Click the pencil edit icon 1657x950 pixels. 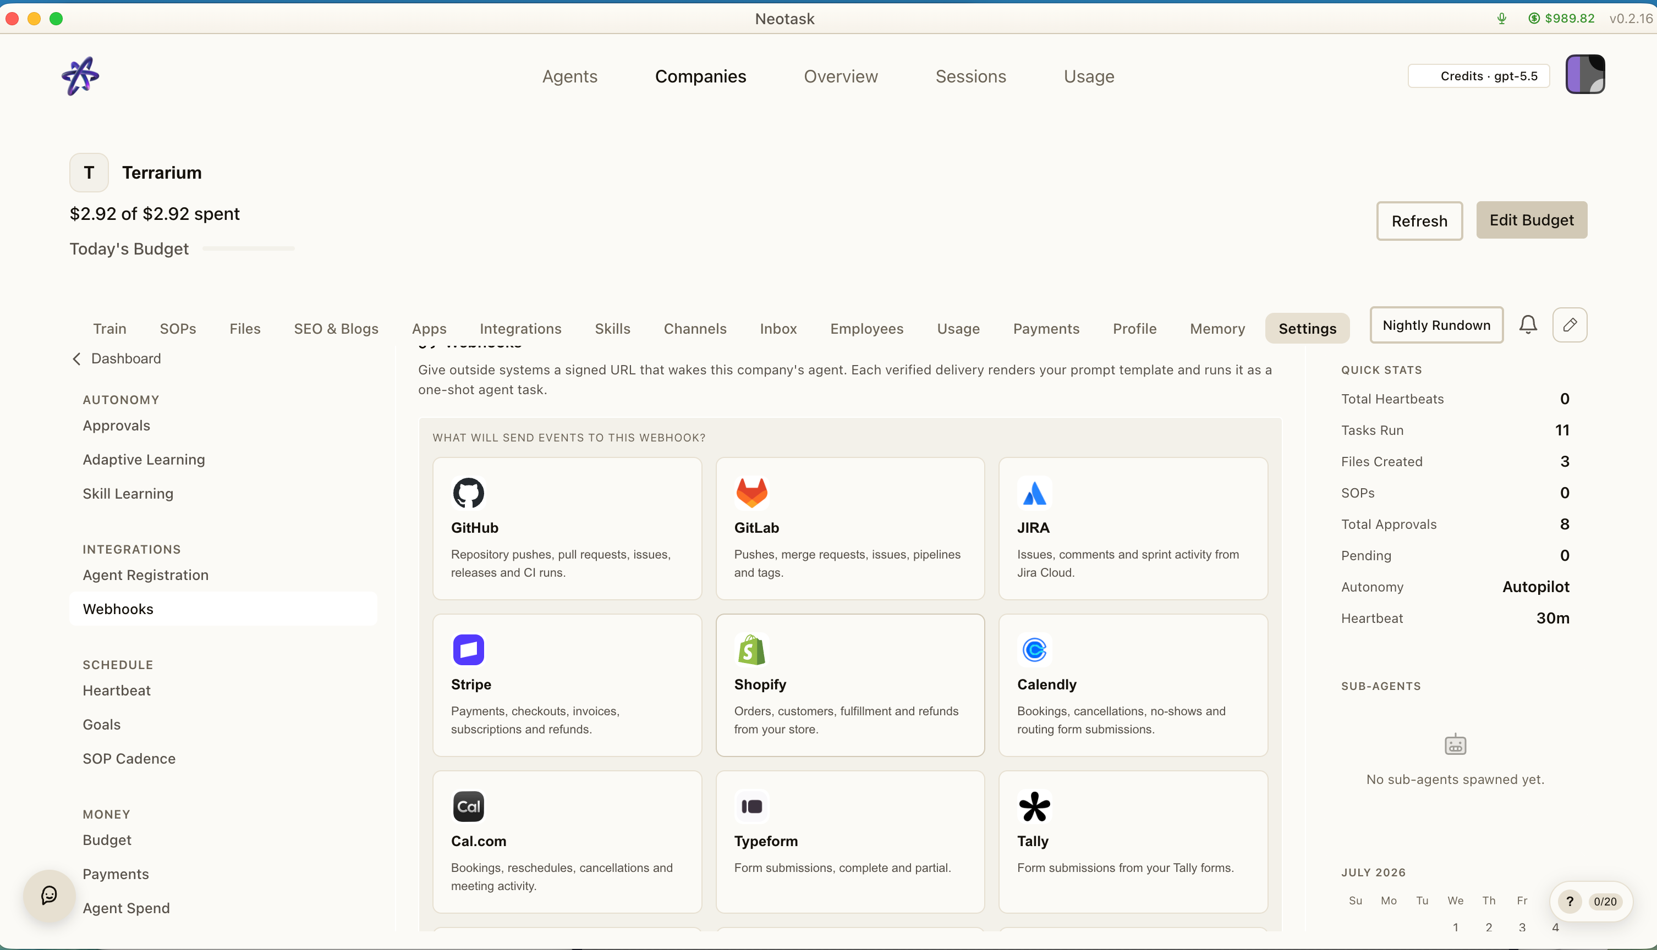click(x=1570, y=324)
